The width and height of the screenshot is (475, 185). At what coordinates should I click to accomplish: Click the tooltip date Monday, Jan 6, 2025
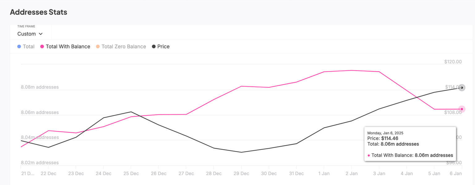pos(385,133)
